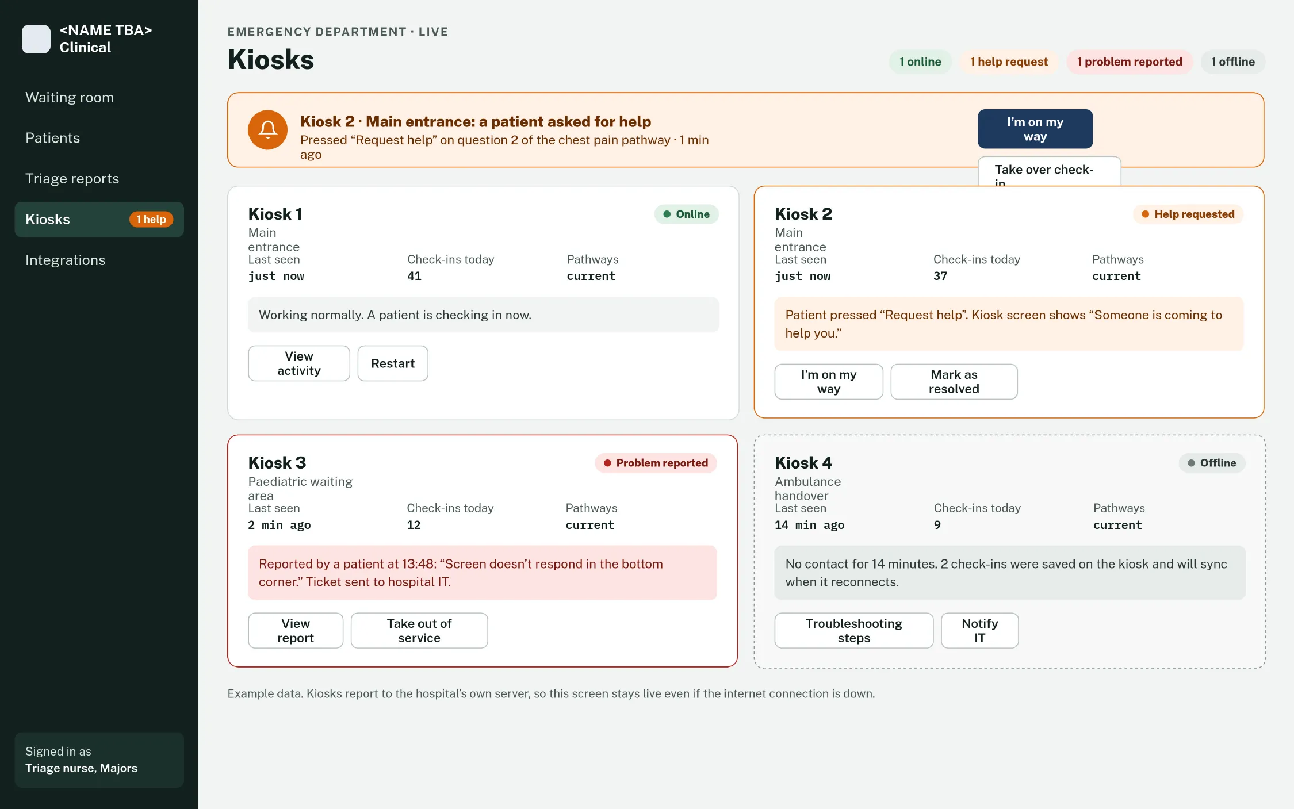Viewport: 1294px width, 809px height.
Task: Select the Kiosks sidebar item
Action: (99, 220)
